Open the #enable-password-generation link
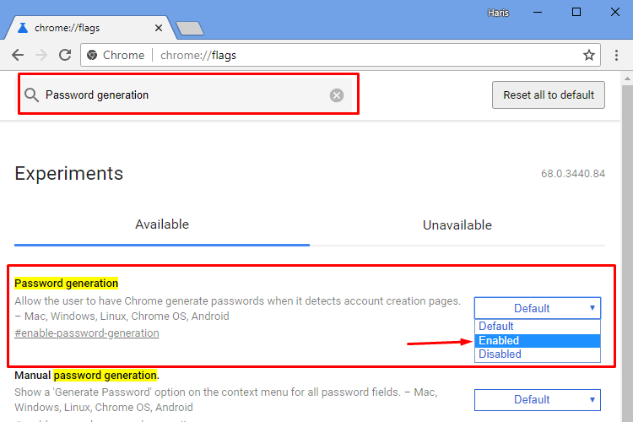Screen dimensions: 633x422 pyautogui.click(x=87, y=333)
